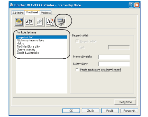Image resolution: width=148 pixels, height=117 pixels.
Task: Open the Print Quality icon tab
Action: 19,22
